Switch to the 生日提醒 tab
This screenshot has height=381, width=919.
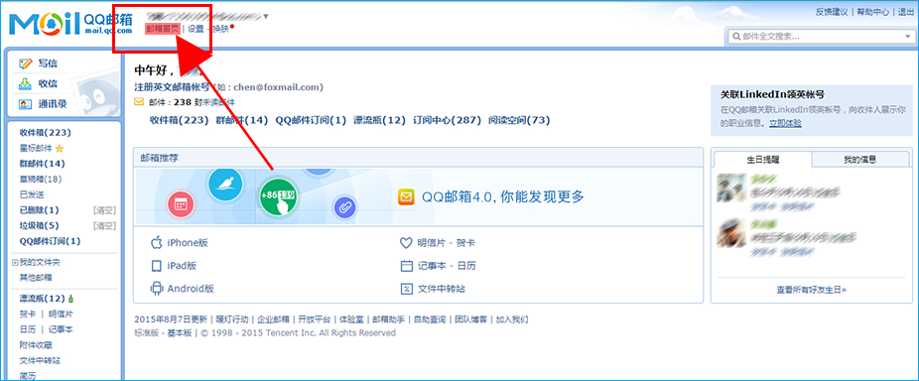[762, 159]
